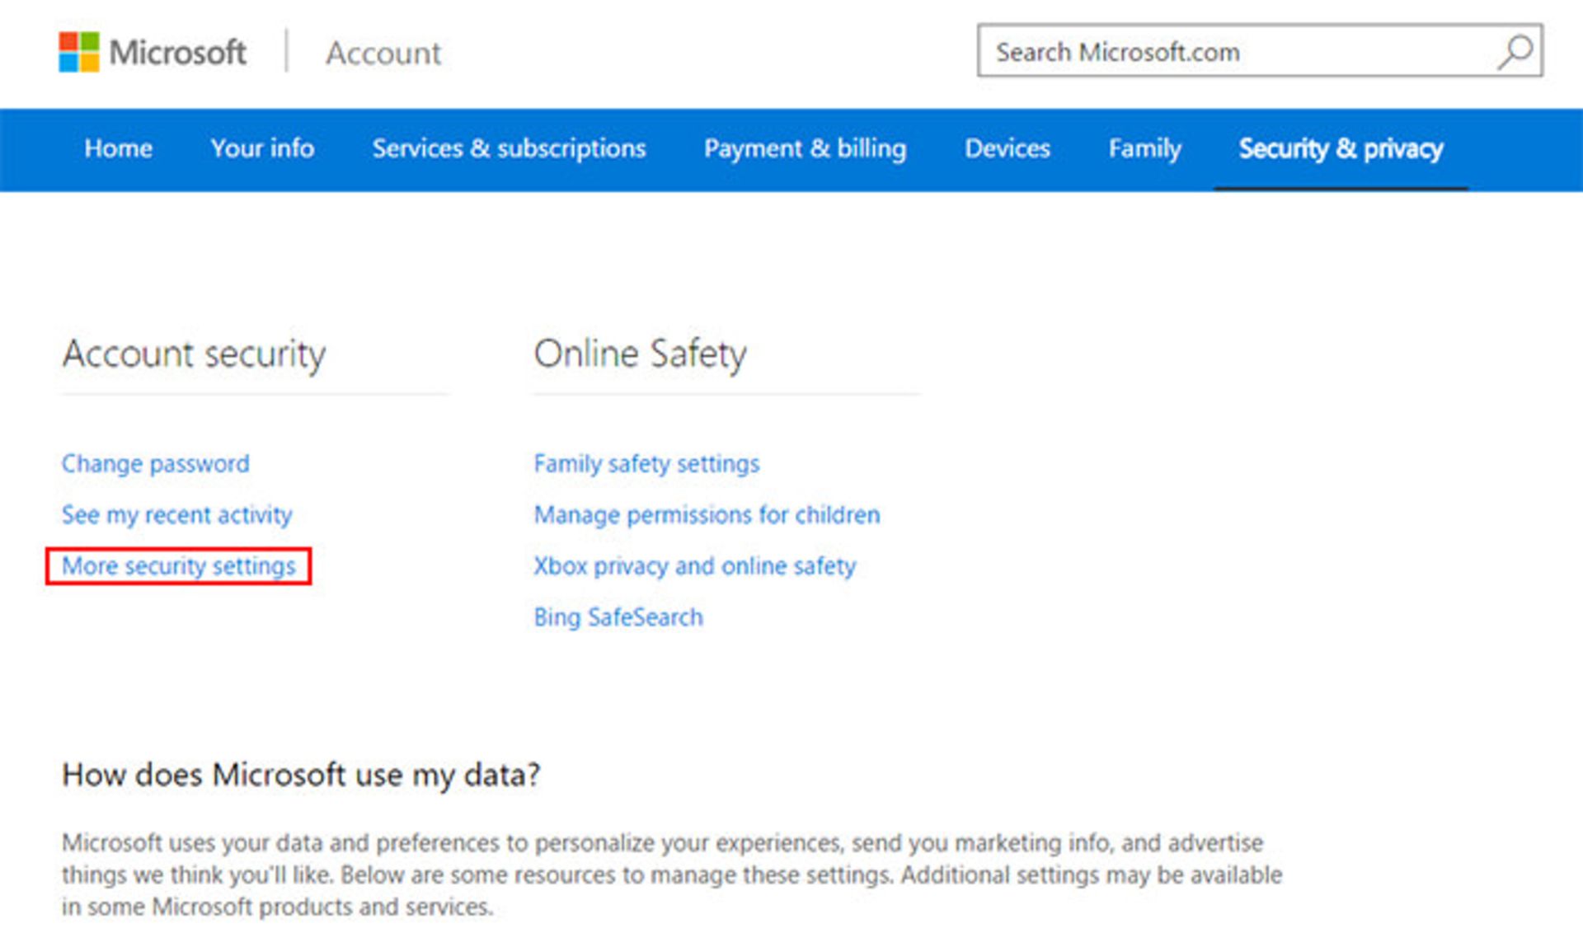Screen dimensions: 1583x947
Task: Click the Change password link
Action: [x=155, y=464]
